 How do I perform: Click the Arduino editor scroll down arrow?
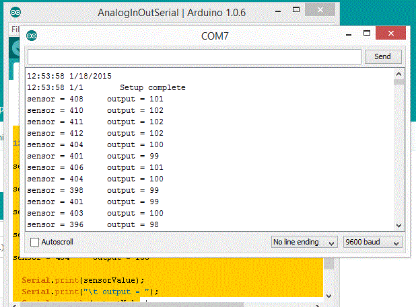tap(329, 296)
